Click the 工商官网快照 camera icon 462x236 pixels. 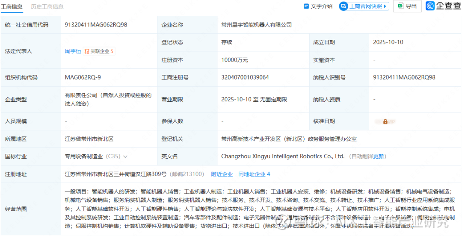click(344, 6)
